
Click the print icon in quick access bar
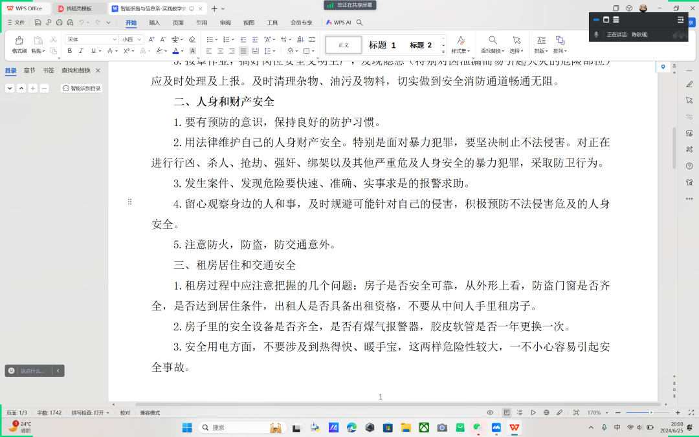point(60,23)
